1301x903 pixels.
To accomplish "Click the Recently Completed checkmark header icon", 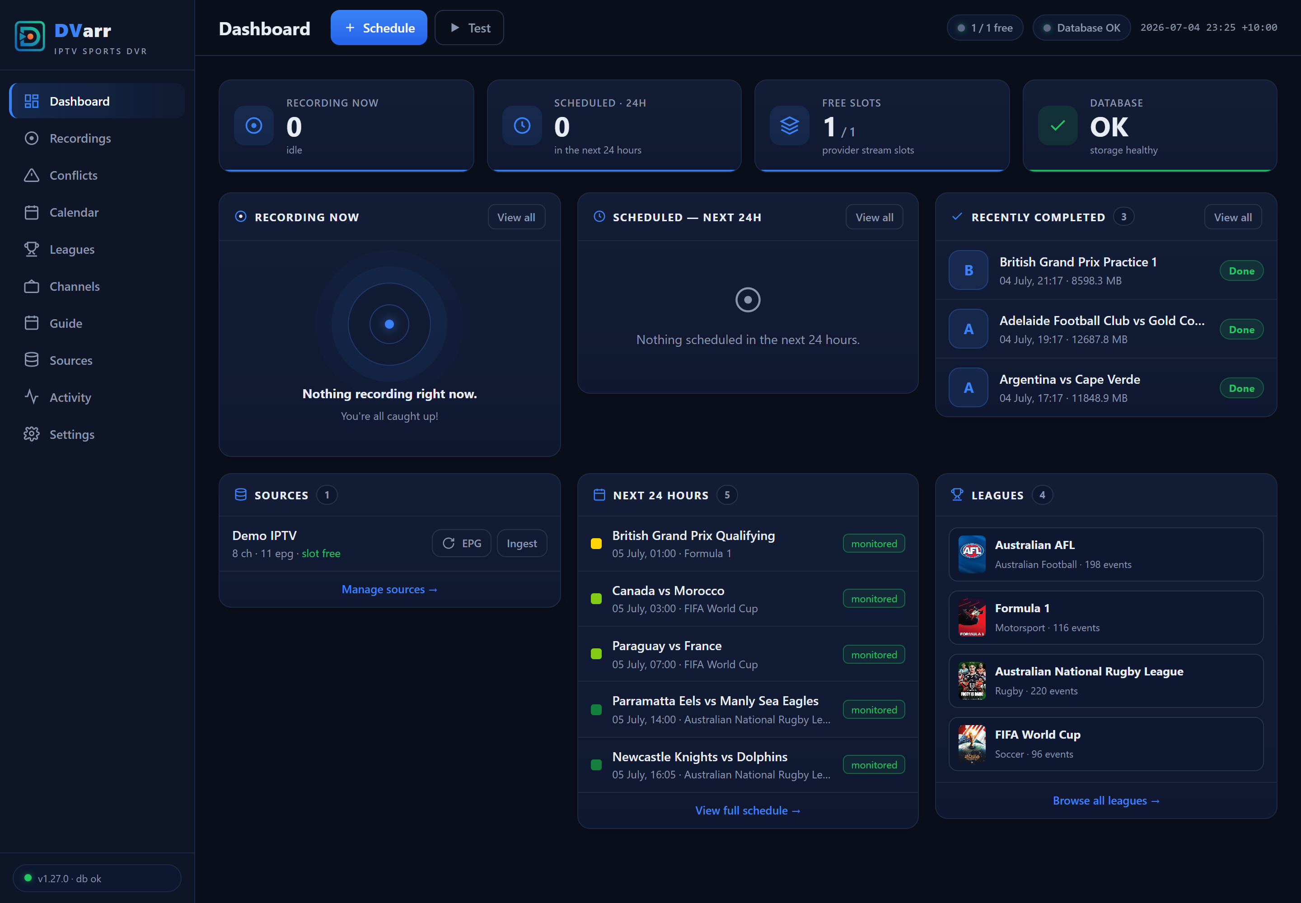I will pyautogui.click(x=957, y=217).
